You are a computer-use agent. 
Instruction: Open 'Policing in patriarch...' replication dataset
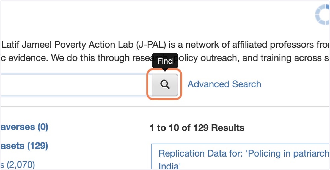tap(244, 153)
